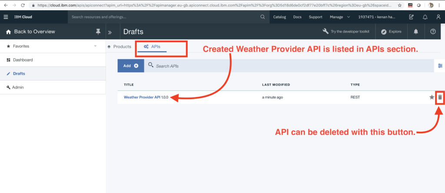Toggle the sidebar pin icon
Viewport: 445px width, 193px height.
click(x=98, y=32)
